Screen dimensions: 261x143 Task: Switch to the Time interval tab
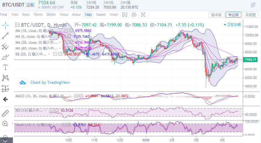(4, 15)
